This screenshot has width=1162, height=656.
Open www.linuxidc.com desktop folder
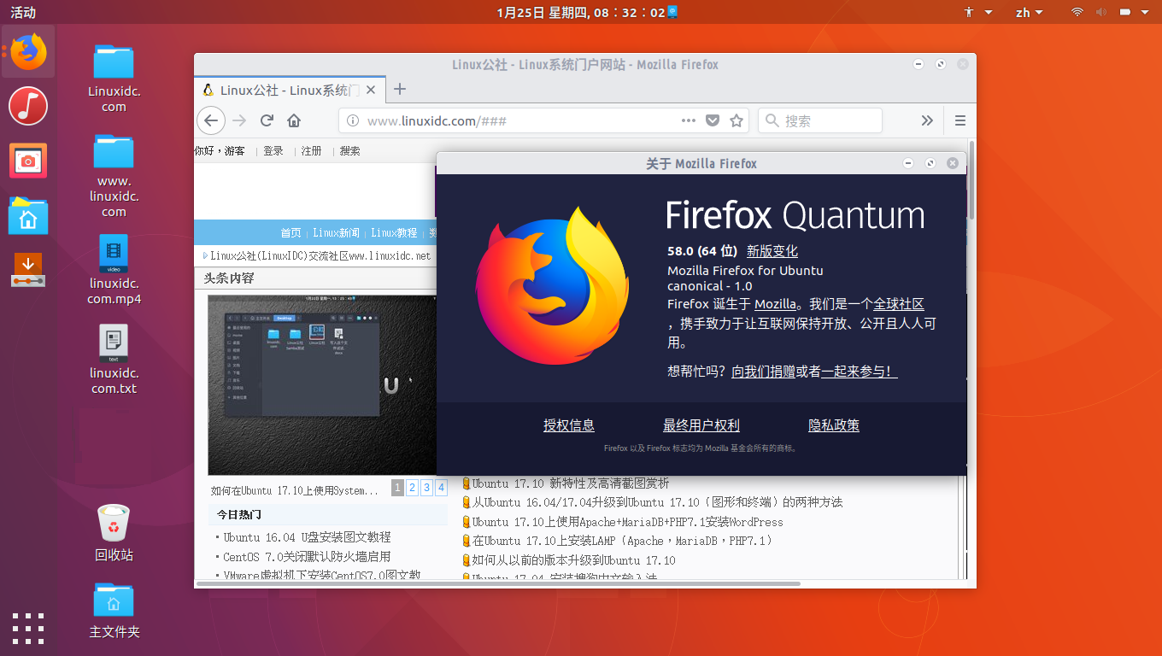coord(114,175)
